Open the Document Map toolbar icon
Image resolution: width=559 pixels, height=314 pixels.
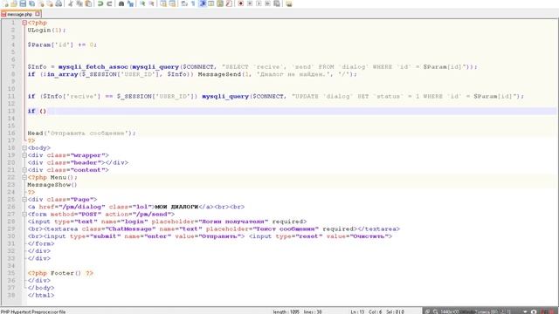click(220, 3)
